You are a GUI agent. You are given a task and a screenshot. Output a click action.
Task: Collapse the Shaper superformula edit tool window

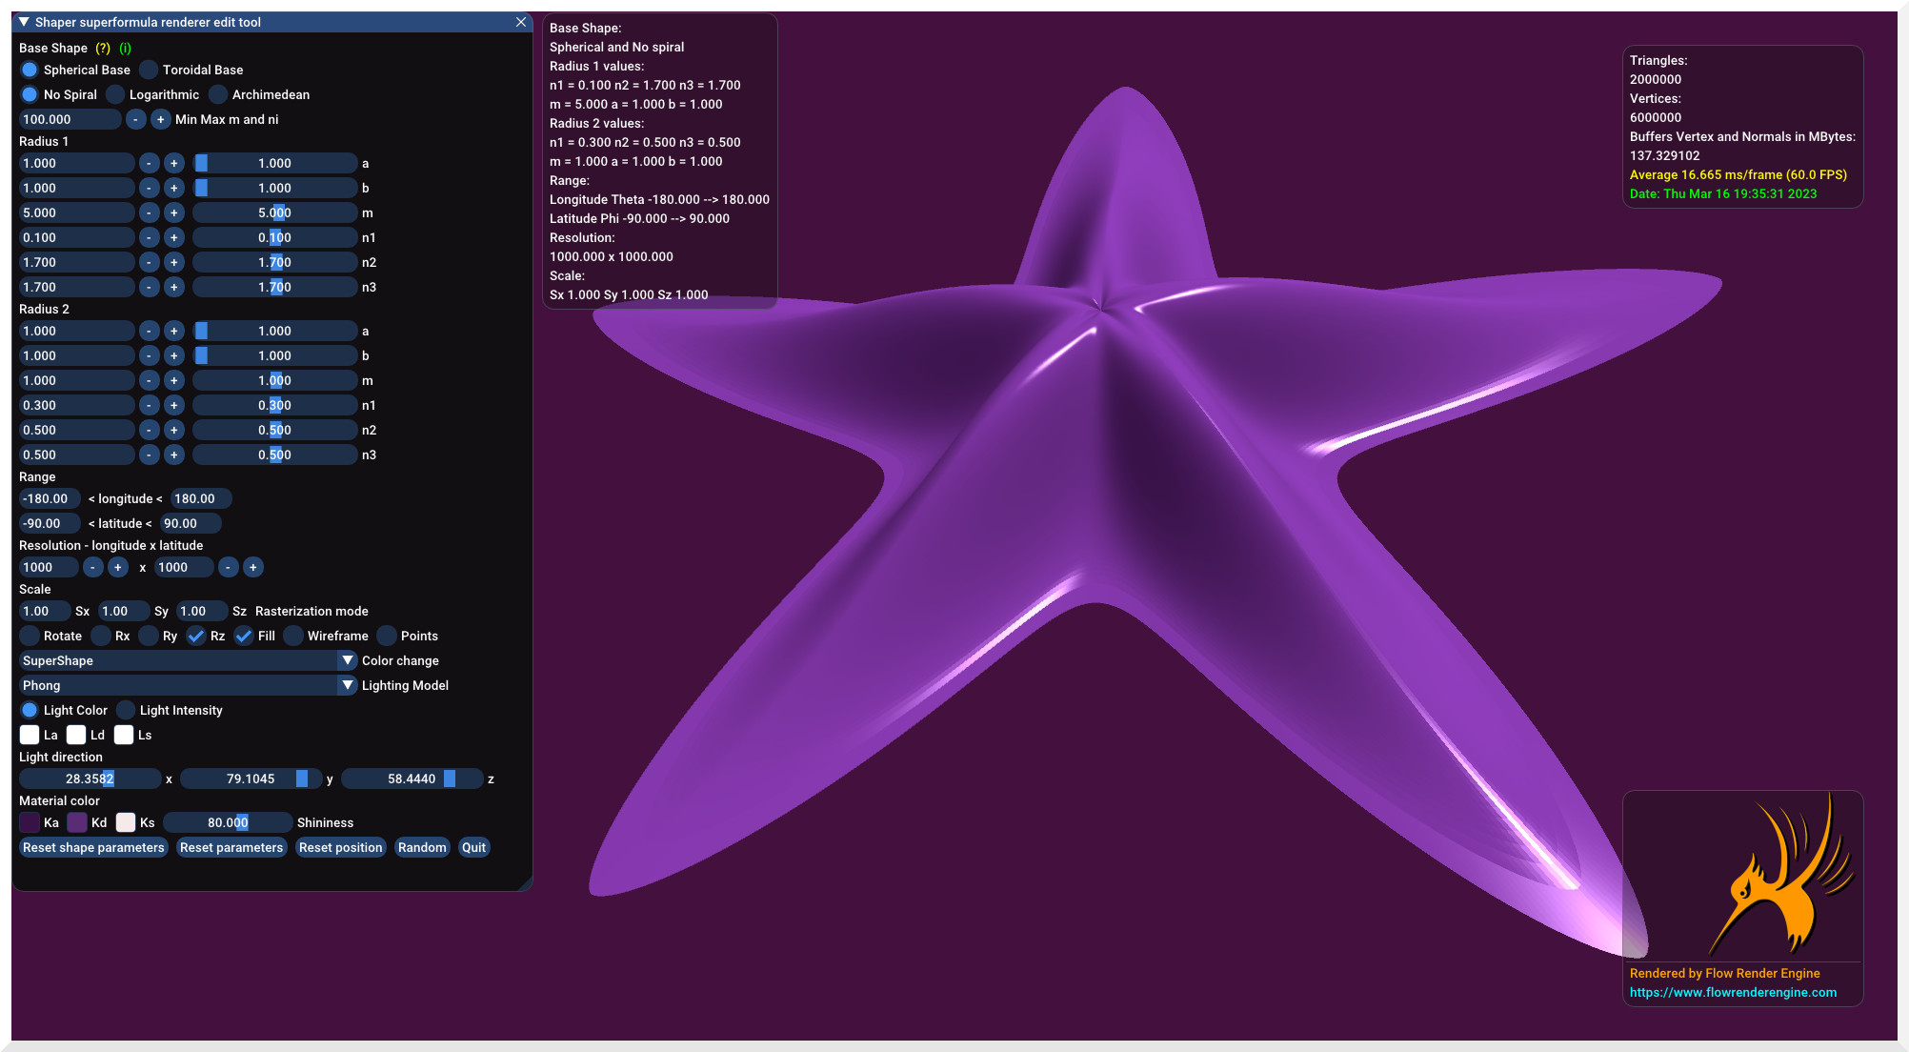[24, 22]
